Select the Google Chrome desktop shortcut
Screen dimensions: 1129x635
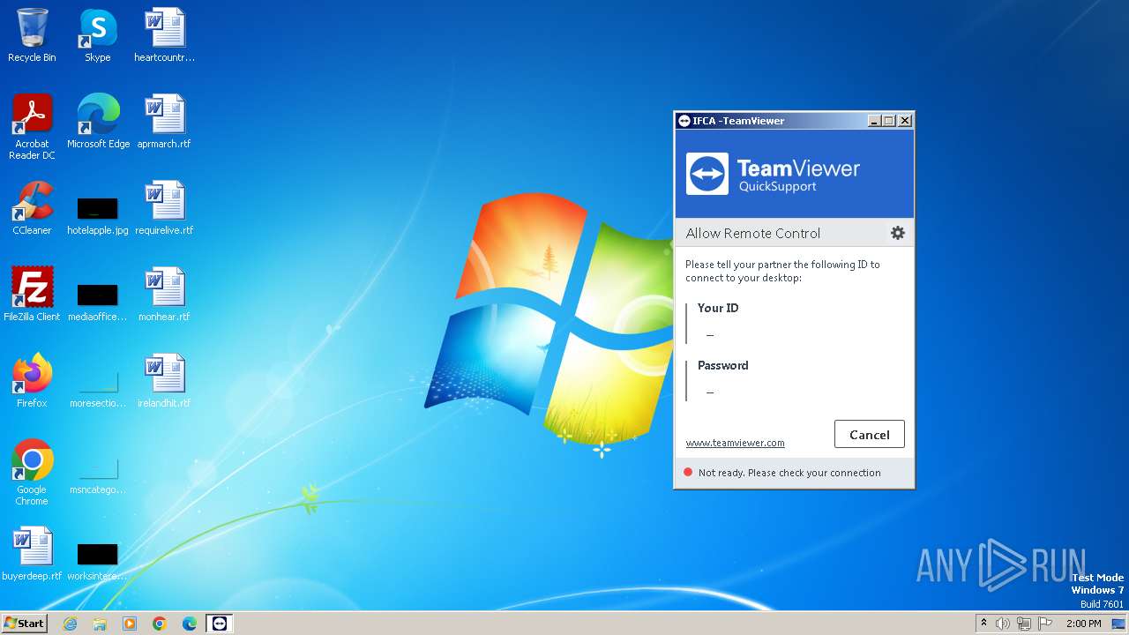pyautogui.click(x=32, y=473)
